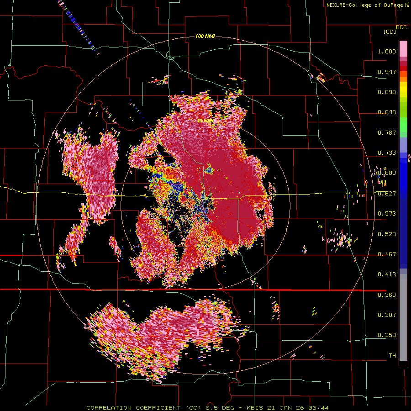Click the 0.893 legend value
The image size is (411, 411).
(x=387, y=92)
